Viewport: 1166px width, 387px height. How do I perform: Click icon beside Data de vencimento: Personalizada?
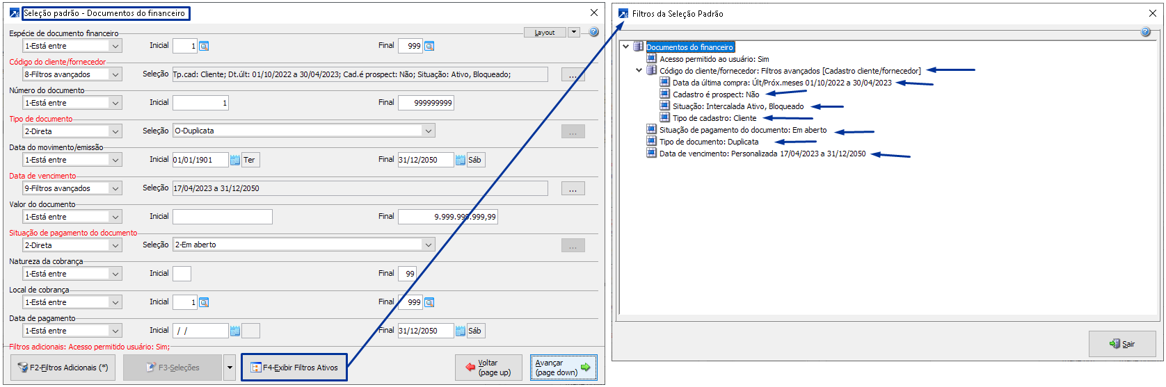click(651, 153)
